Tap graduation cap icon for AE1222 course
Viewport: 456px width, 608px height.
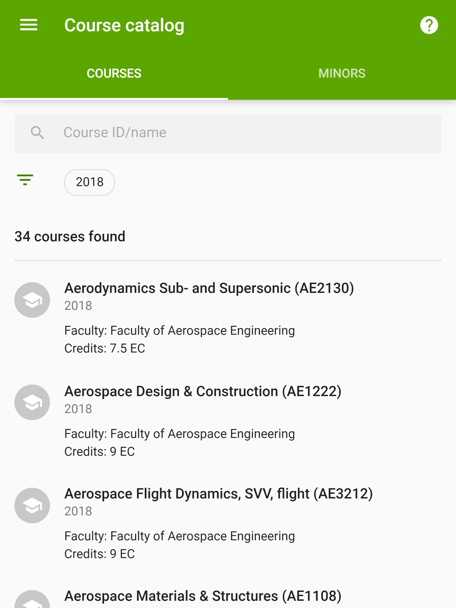tap(32, 402)
